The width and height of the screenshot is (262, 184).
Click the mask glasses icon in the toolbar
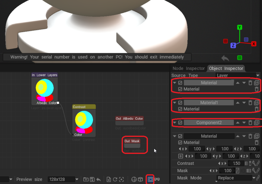click(x=157, y=179)
